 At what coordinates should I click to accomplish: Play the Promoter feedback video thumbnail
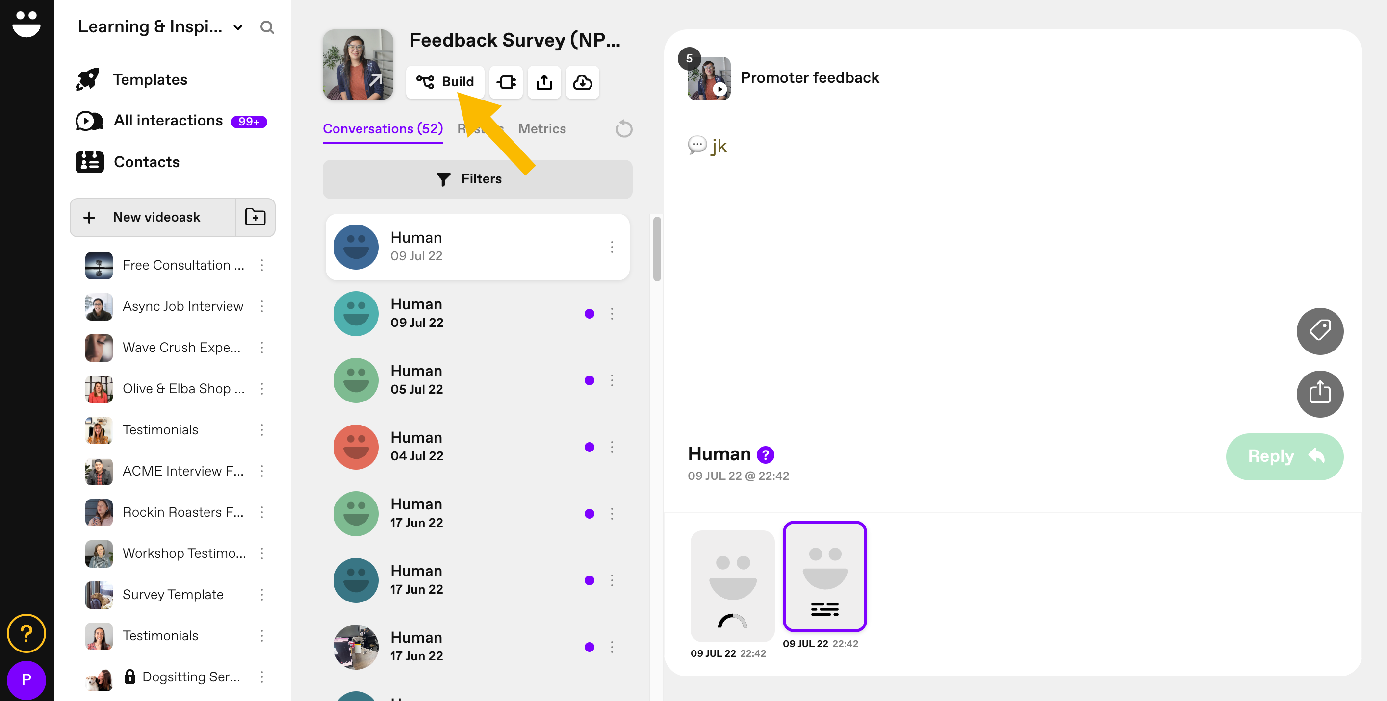point(709,78)
